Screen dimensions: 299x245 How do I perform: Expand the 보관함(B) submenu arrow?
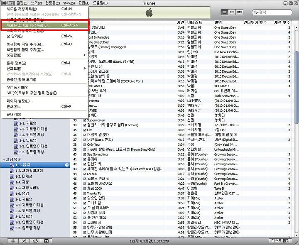click(85, 55)
